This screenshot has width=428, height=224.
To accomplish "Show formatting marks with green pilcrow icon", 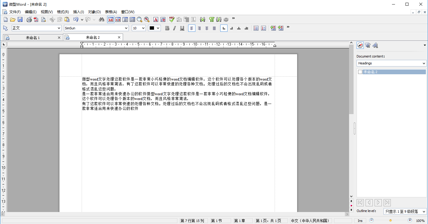I will click(212, 19).
